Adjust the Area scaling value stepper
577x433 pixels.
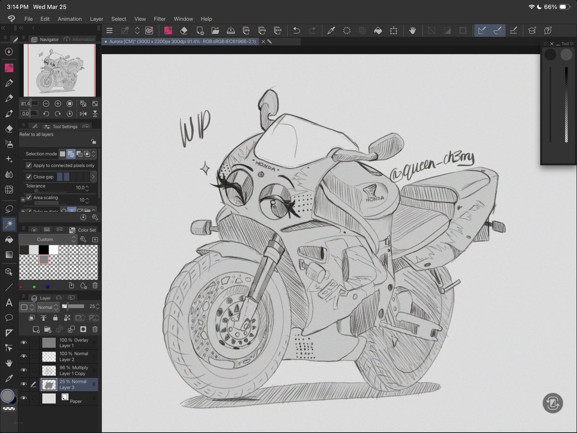point(88,200)
